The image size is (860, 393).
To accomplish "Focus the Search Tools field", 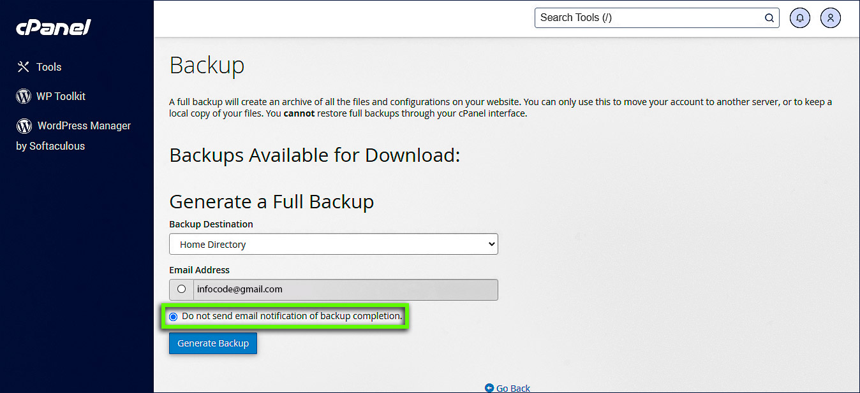I will tap(648, 18).
